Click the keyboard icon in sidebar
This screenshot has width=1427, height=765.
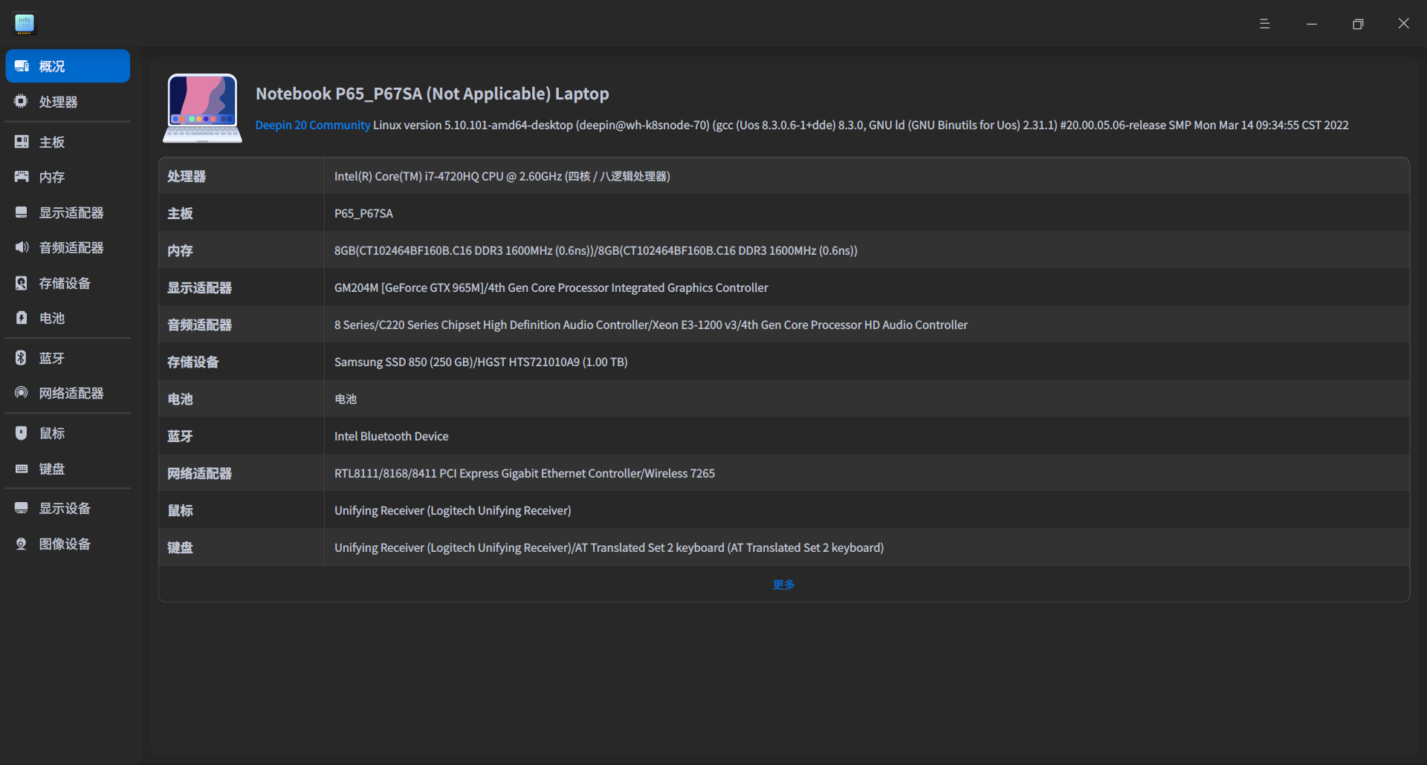coord(22,469)
